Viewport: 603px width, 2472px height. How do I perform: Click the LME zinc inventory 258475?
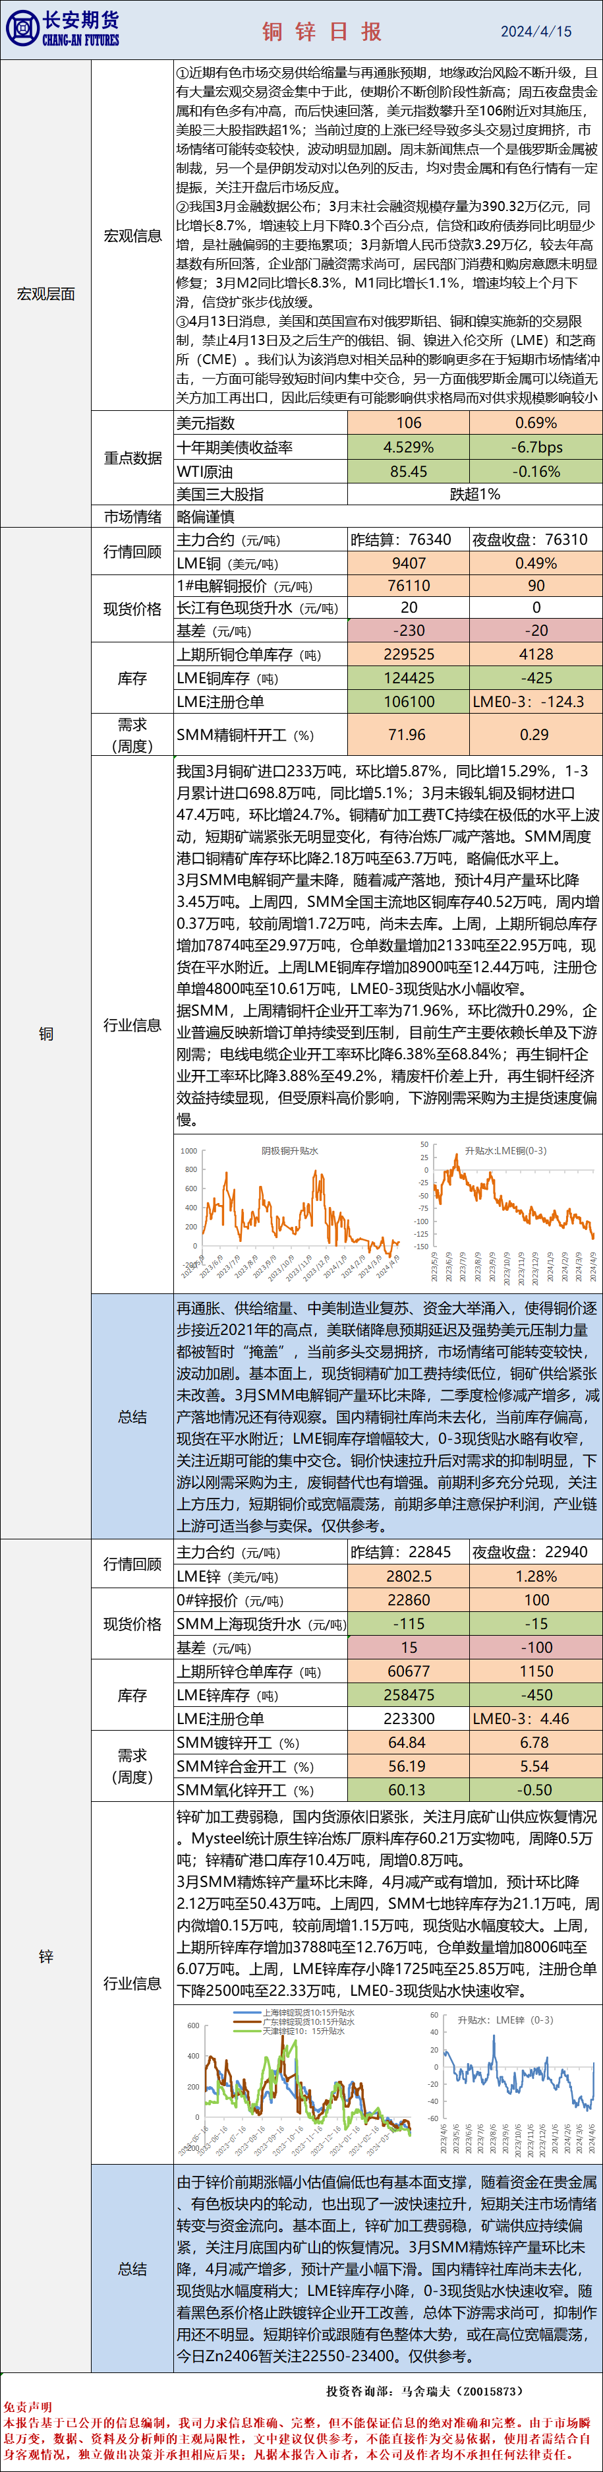click(x=409, y=1696)
